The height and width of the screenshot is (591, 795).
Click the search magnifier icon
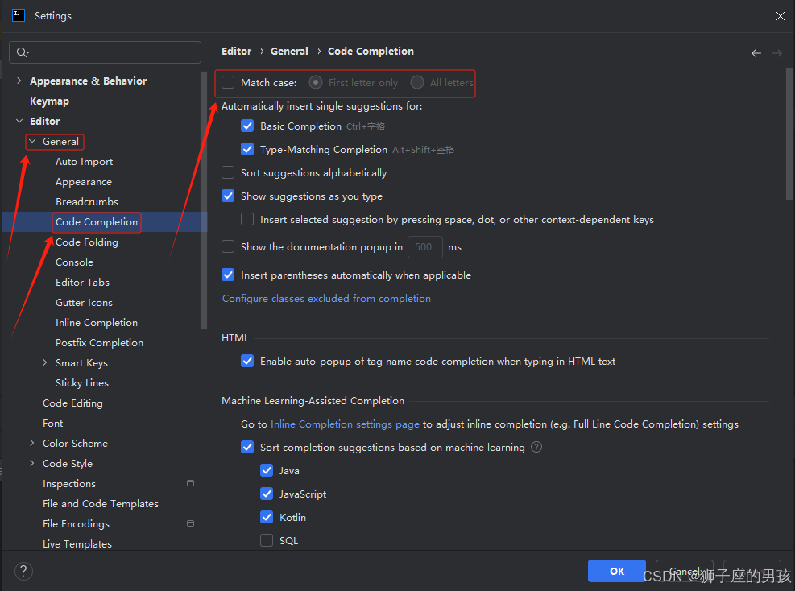[23, 52]
